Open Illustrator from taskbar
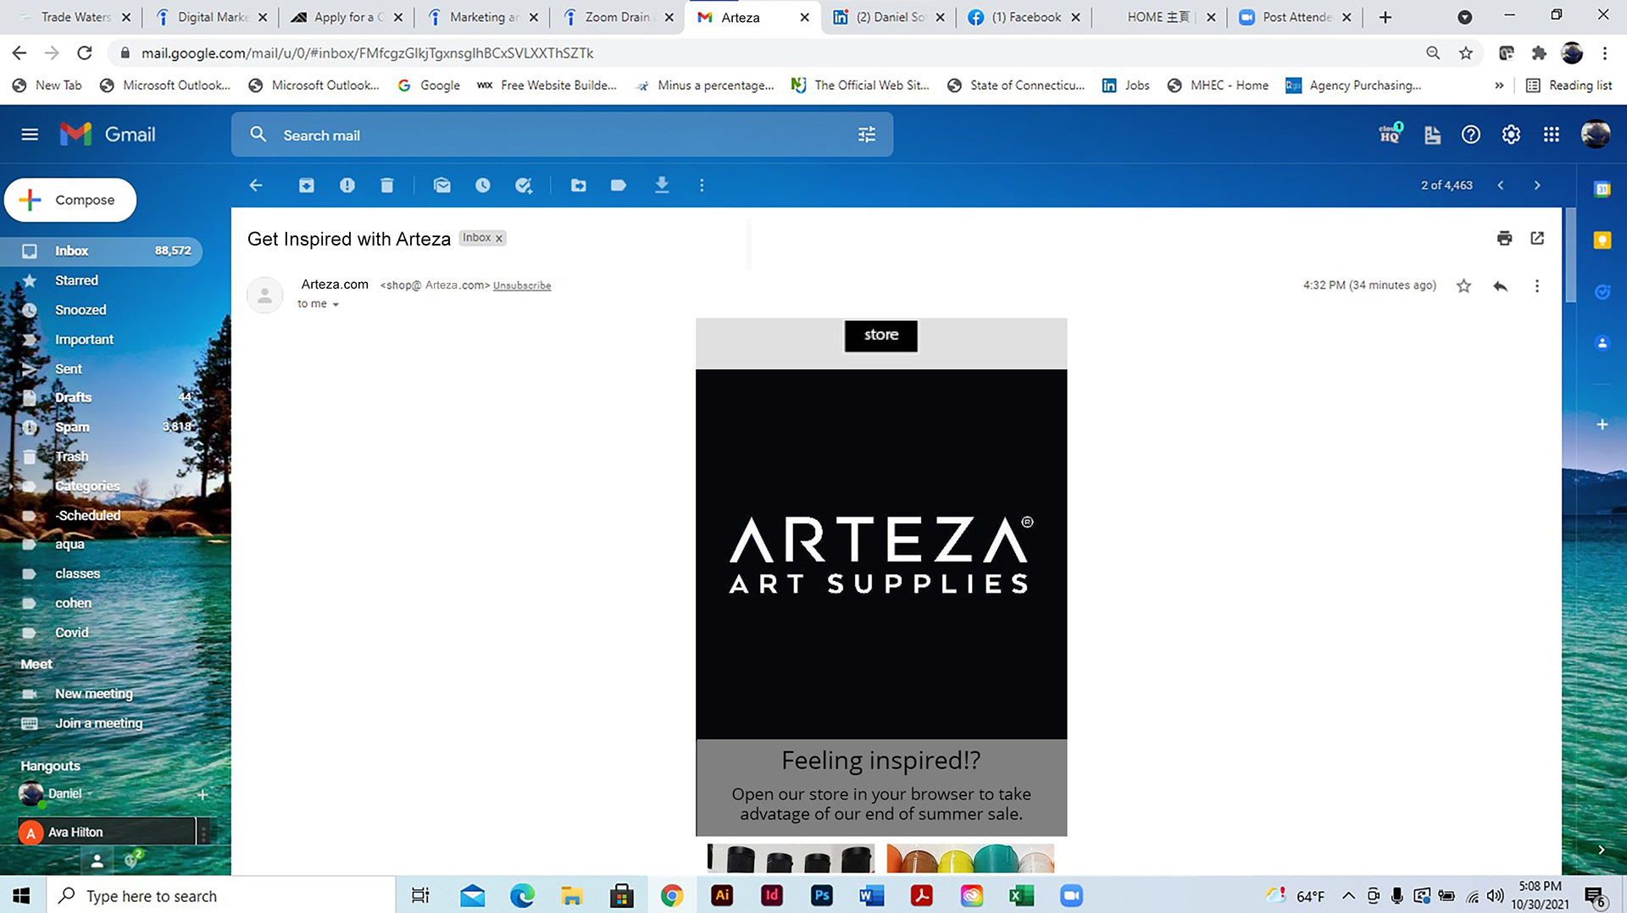Screen dimensions: 1627x913 pos(722,895)
